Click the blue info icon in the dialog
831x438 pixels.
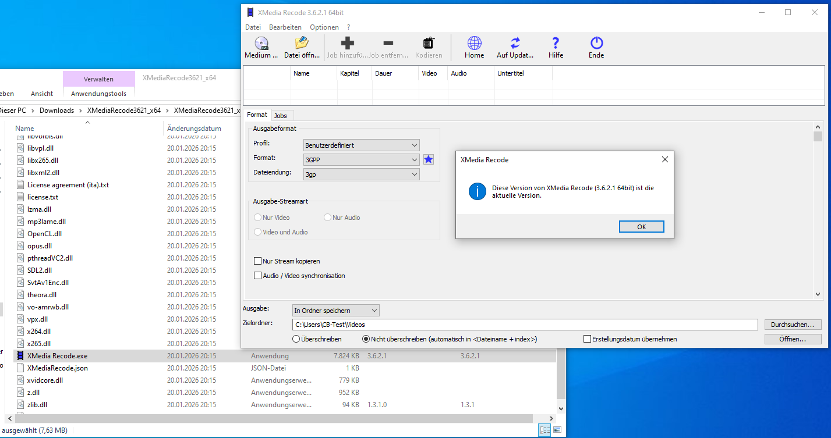click(x=478, y=191)
